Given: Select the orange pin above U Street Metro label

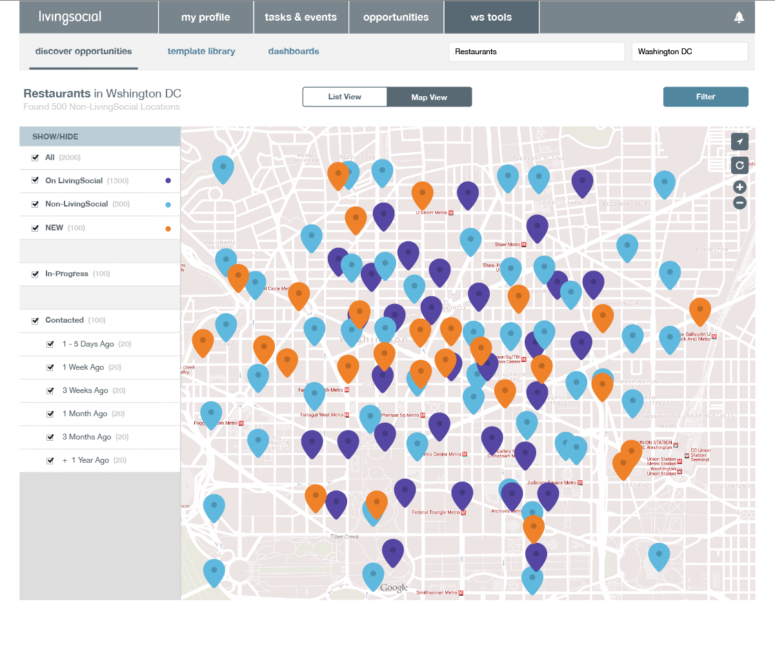Looking at the screenshot, I should pyautogui.click(x=423, y=194).
